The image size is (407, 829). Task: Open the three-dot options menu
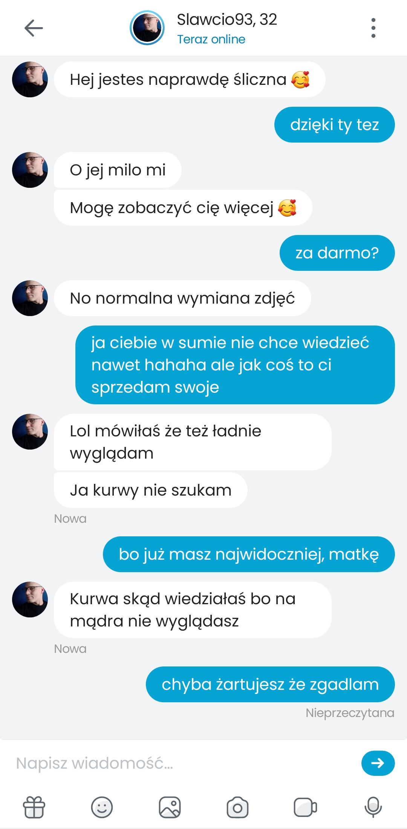click(x=373, y=28)
